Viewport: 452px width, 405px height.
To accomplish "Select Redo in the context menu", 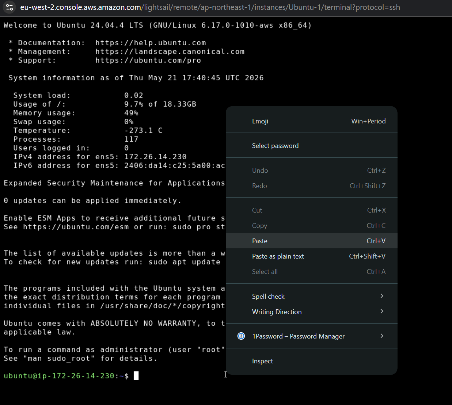I will tap(311, 186).
